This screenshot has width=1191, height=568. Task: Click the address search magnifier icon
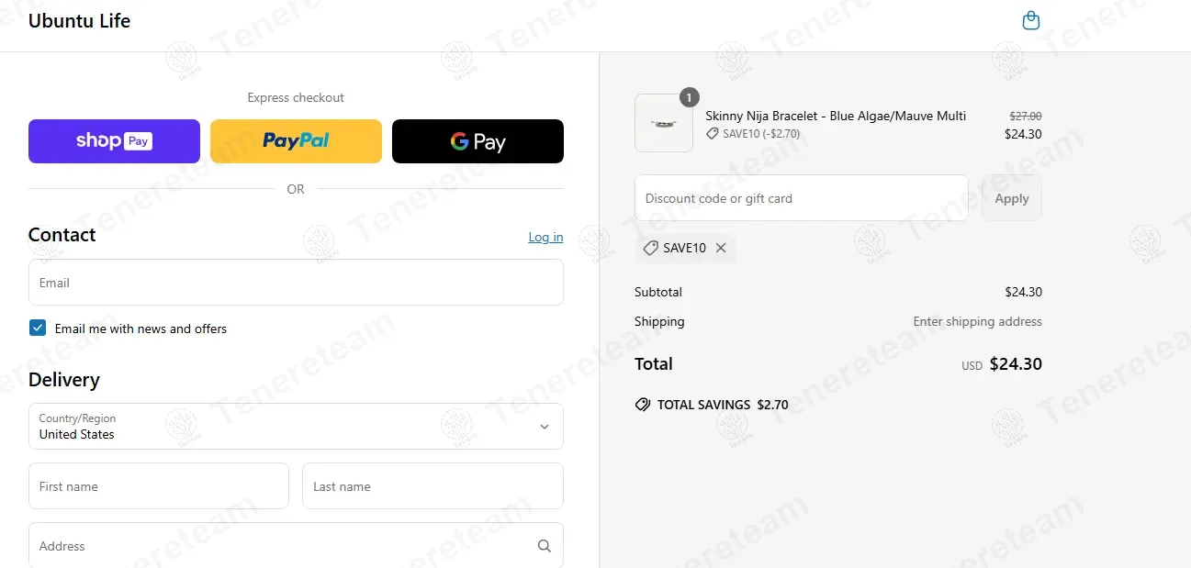pos(545,546)
